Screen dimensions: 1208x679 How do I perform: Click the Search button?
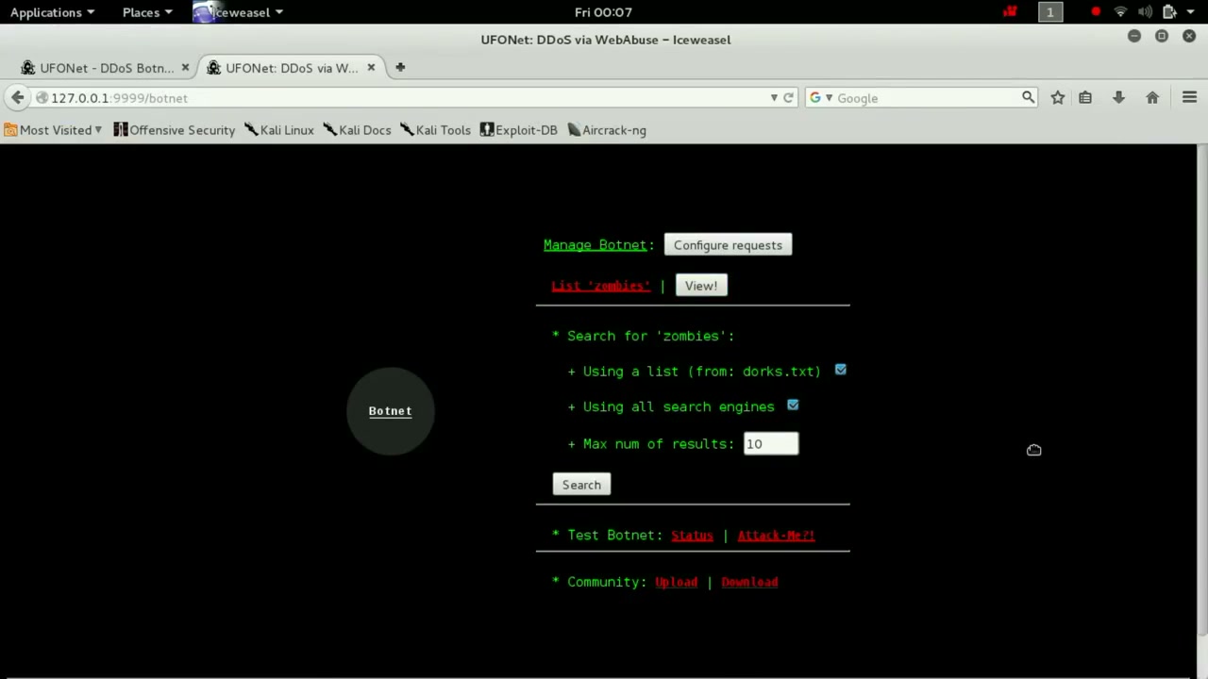(581, 485)
